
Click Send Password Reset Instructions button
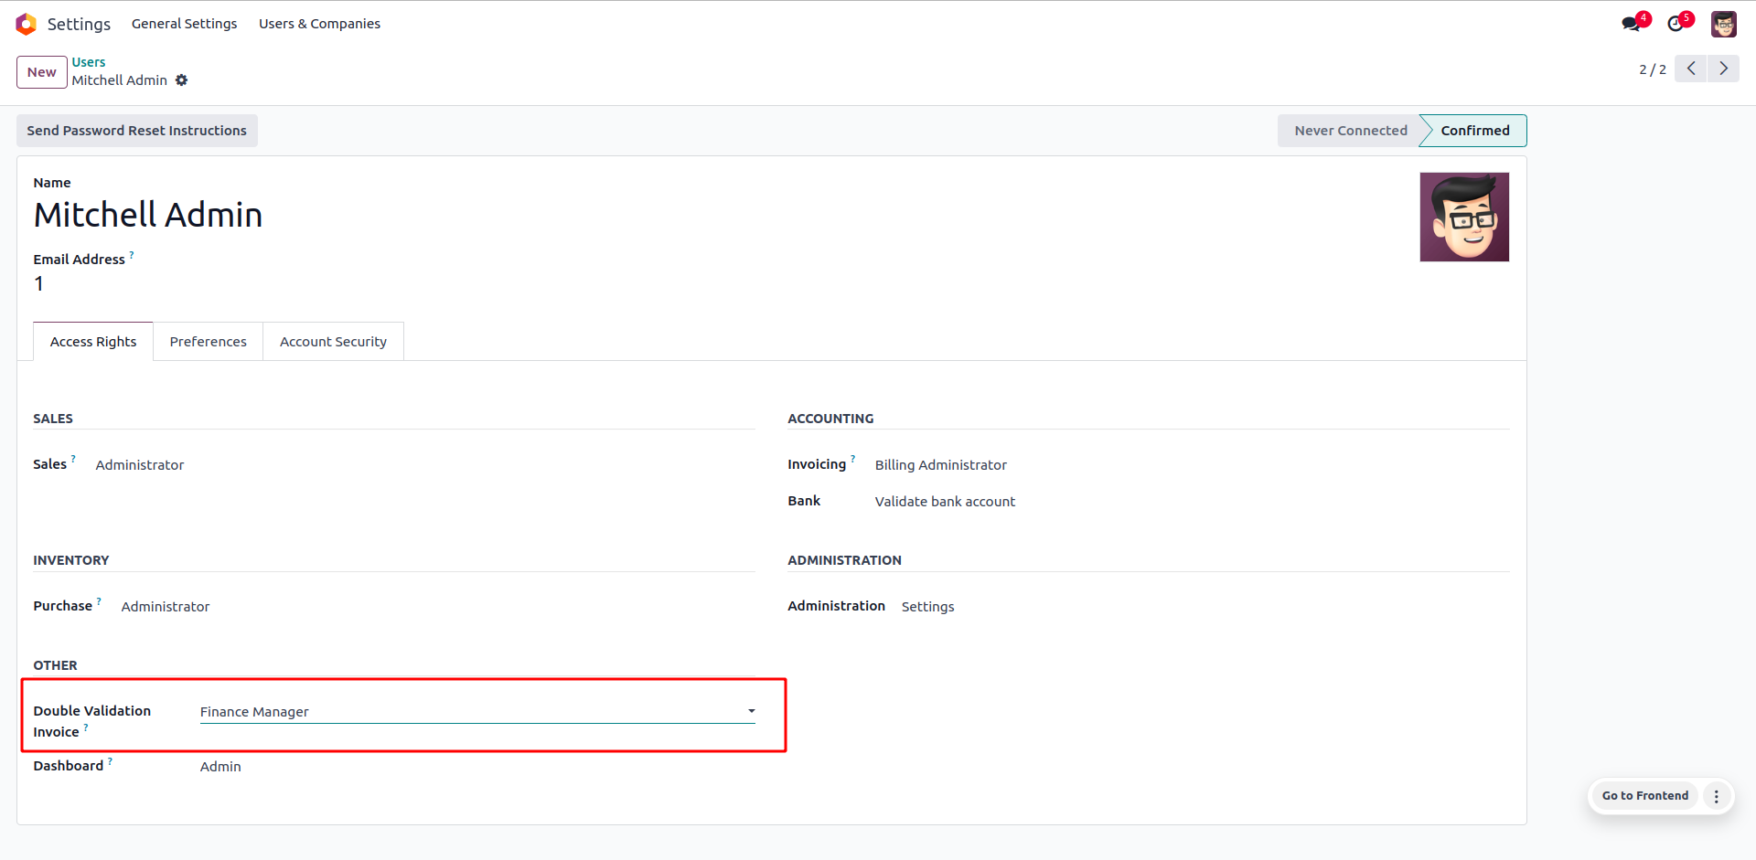click(x=137, y=131)
